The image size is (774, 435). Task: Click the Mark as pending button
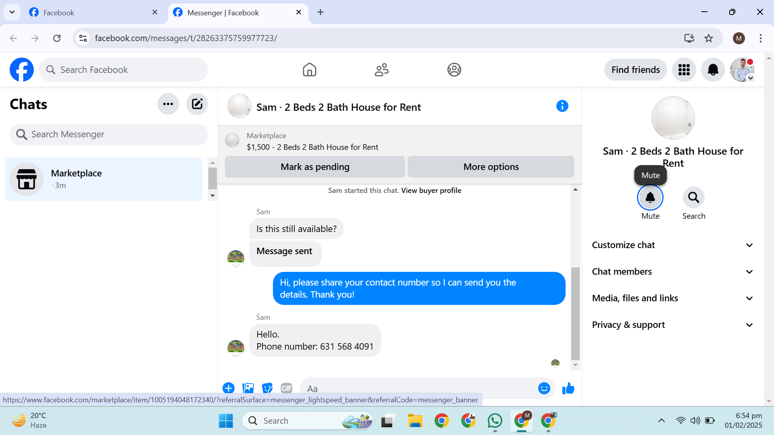point(315,167)
